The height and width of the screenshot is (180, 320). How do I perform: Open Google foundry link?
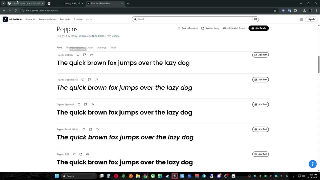coord(115,36)
